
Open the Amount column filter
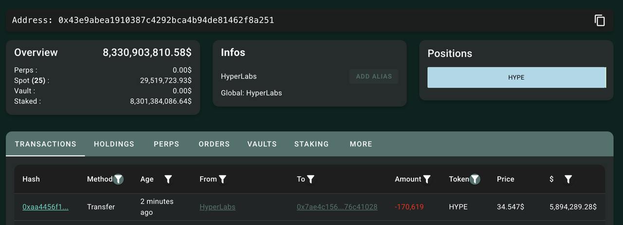coord(427,179)
